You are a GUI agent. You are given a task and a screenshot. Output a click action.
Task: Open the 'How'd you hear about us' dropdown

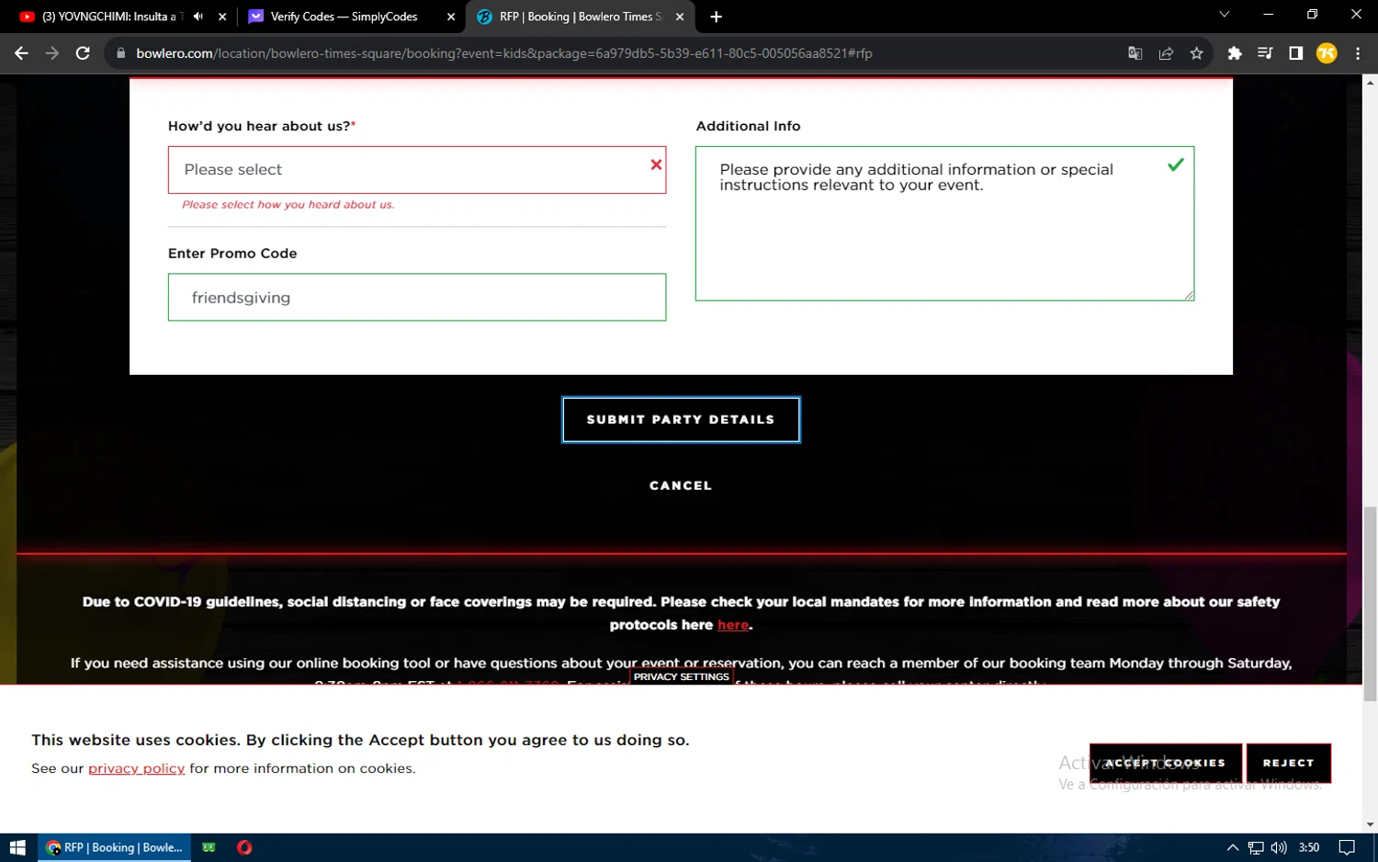click(x=416, y=170)
